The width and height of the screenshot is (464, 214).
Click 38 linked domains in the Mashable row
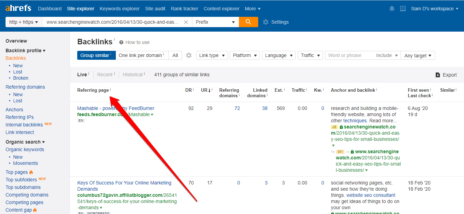265,108
